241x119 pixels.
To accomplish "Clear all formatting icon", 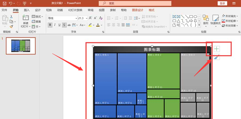I will tap(101, 18).
